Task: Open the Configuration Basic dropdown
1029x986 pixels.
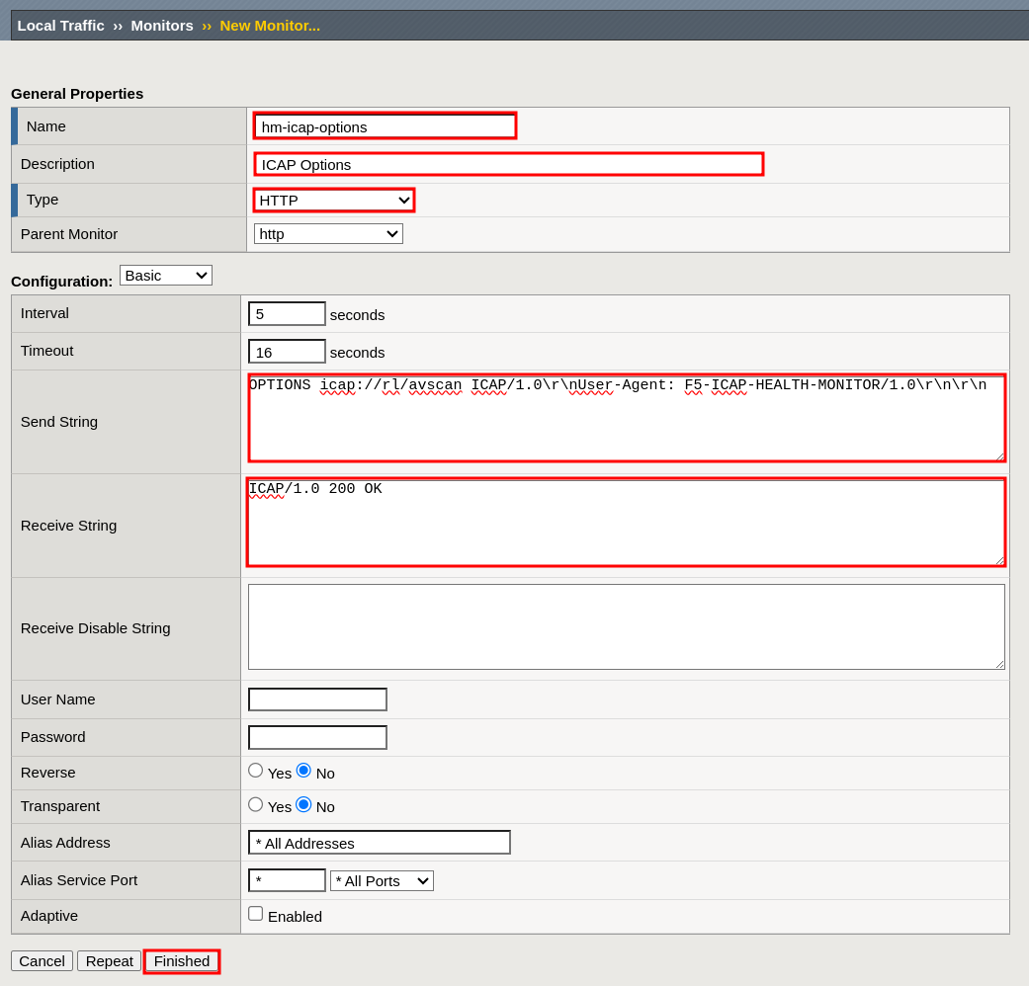Action: pos(165,276)
